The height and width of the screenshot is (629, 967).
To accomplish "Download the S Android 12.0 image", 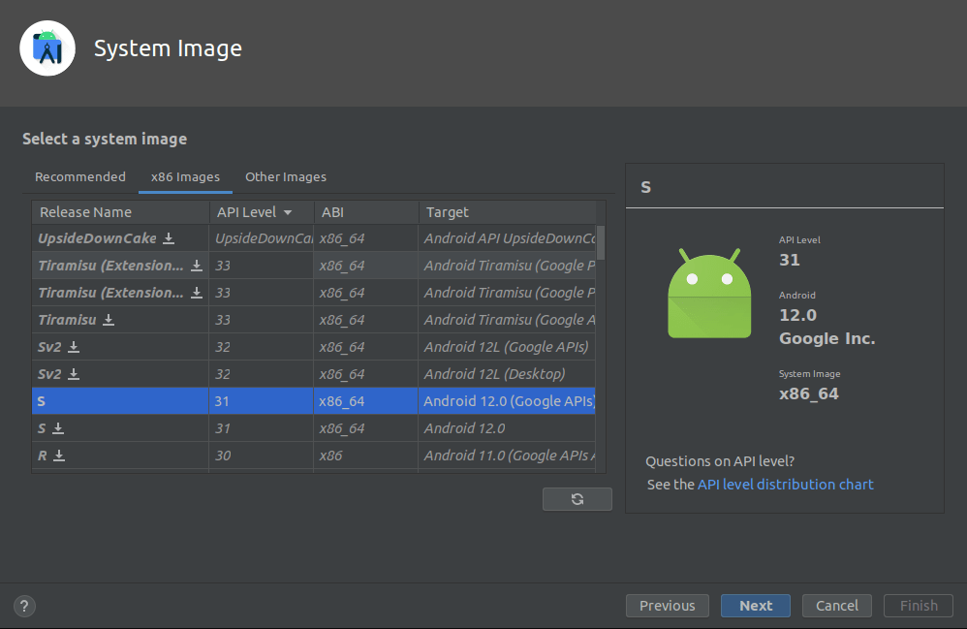I will [x=58, y=428].
